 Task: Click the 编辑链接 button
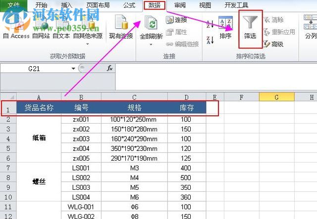point(182,44)
